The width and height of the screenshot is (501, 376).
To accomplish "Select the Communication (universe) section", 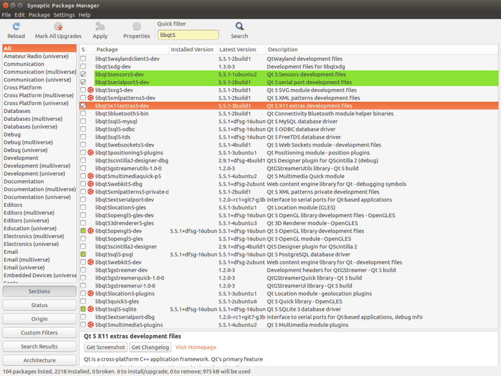I will click(38, 80).
